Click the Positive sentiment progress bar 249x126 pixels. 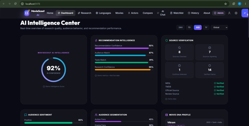coord(53,123)
